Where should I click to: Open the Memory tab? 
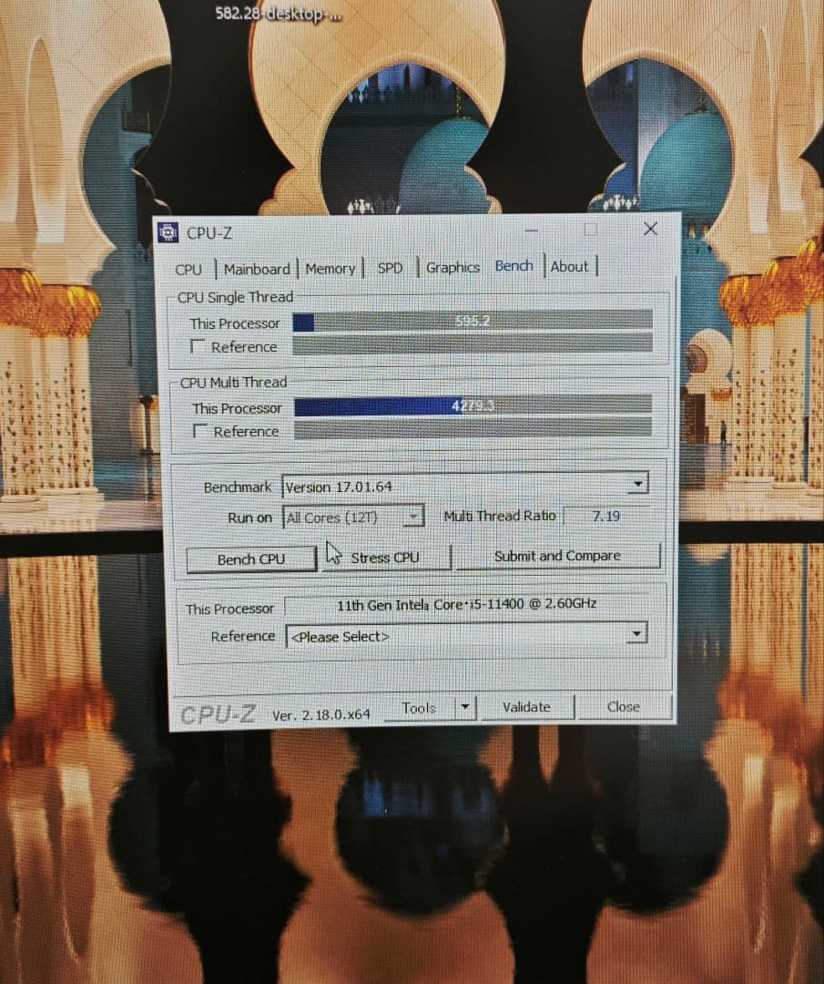pyautogui.click(x=331, y=268)
